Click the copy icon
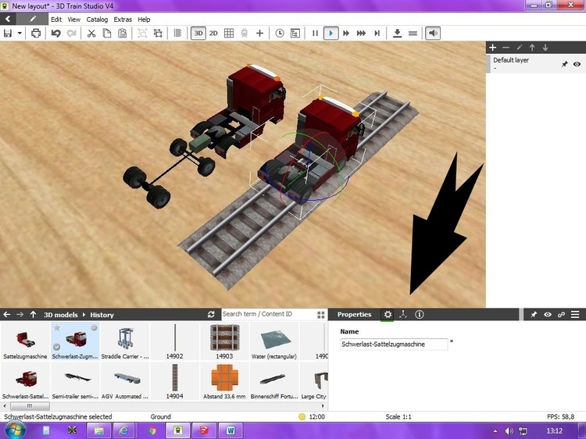This screenshot has height=439, width=586. point(107,34)
